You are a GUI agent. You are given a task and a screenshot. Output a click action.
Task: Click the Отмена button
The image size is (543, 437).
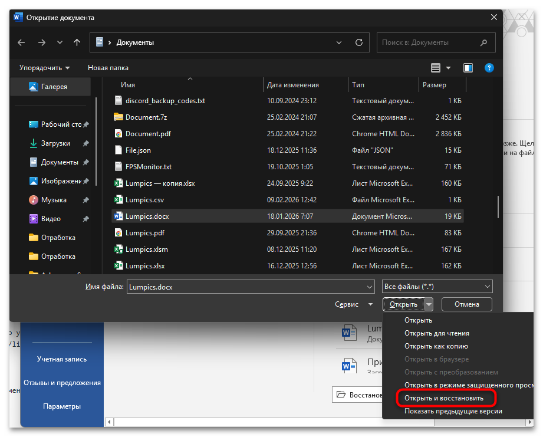pos(466,304)
